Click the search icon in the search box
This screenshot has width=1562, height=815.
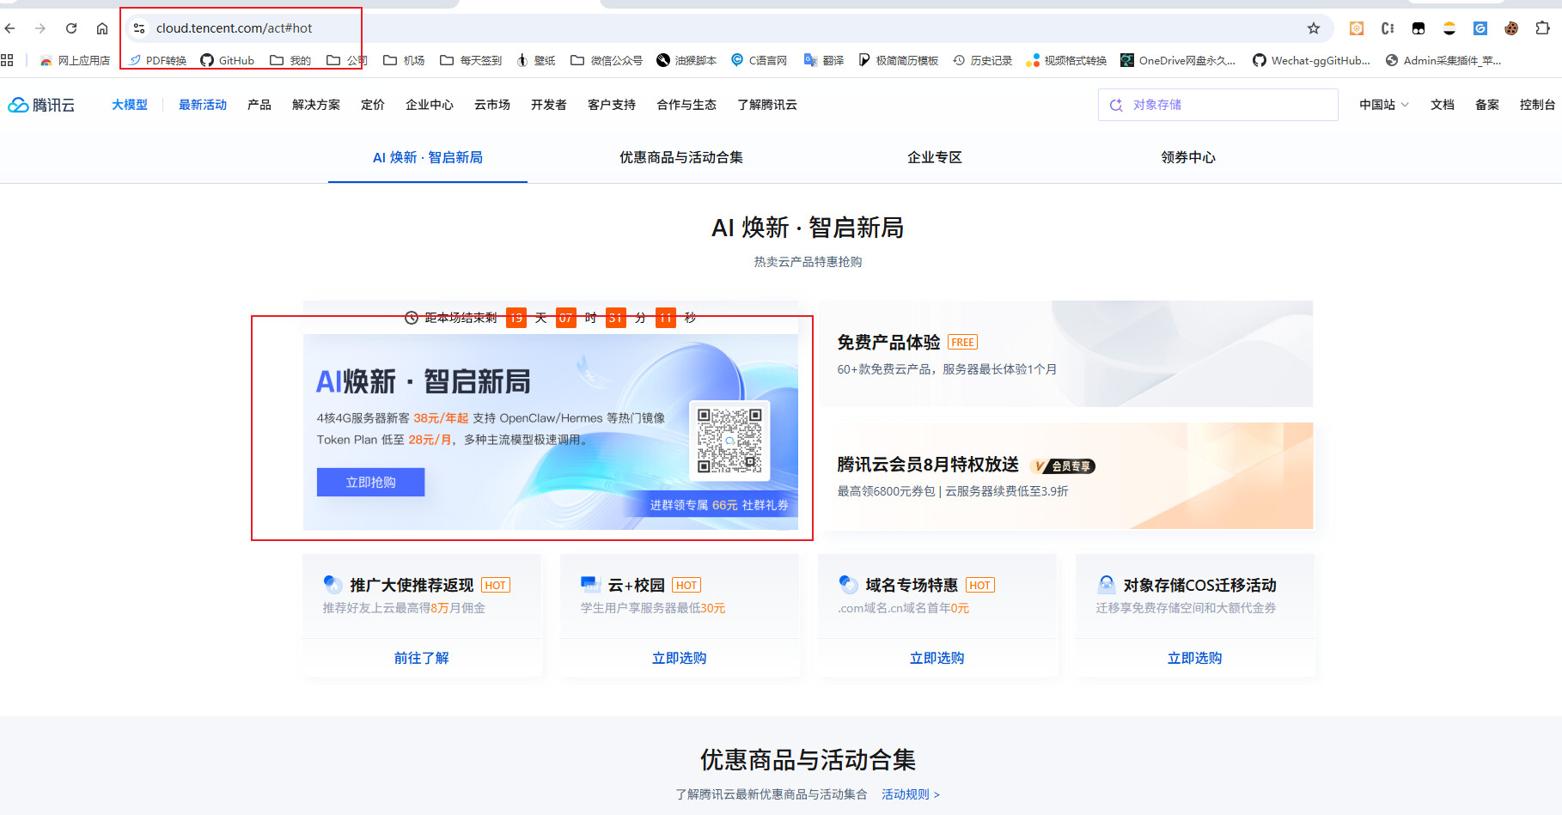(x=1116, y=105)
